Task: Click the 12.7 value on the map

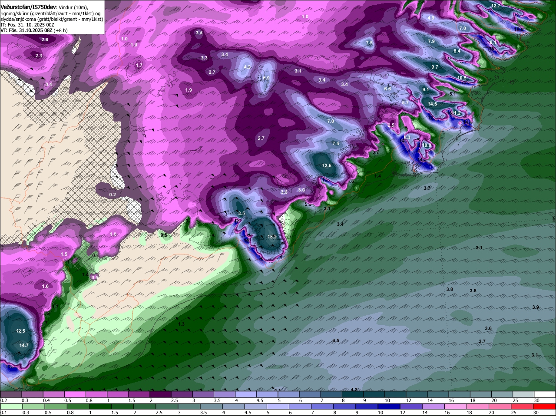Action: click(496, 6)
